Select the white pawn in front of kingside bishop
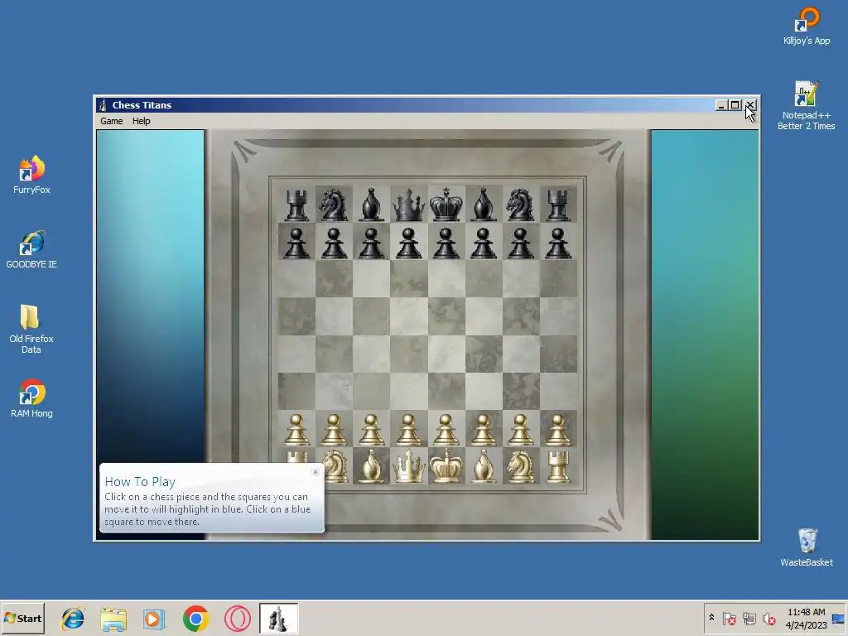Image resolution: width=848 pixels, height=636 pixels. 483,430
